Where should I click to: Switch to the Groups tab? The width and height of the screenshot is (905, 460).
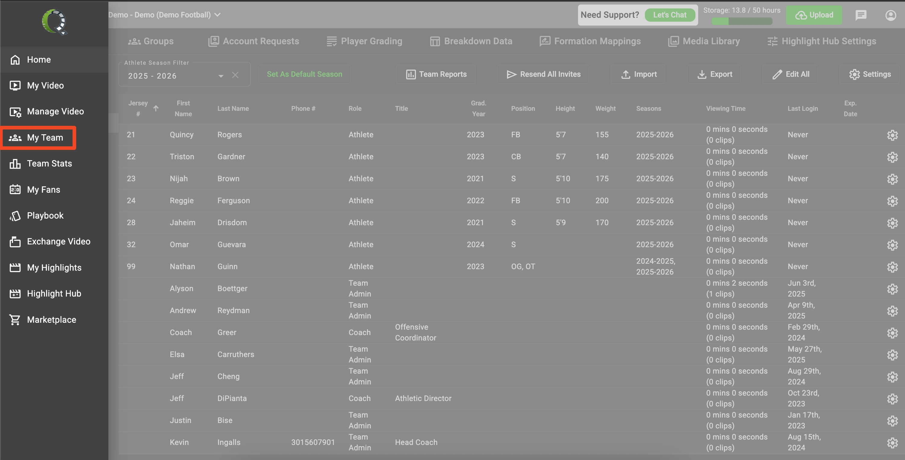click(x=151, y=41)
